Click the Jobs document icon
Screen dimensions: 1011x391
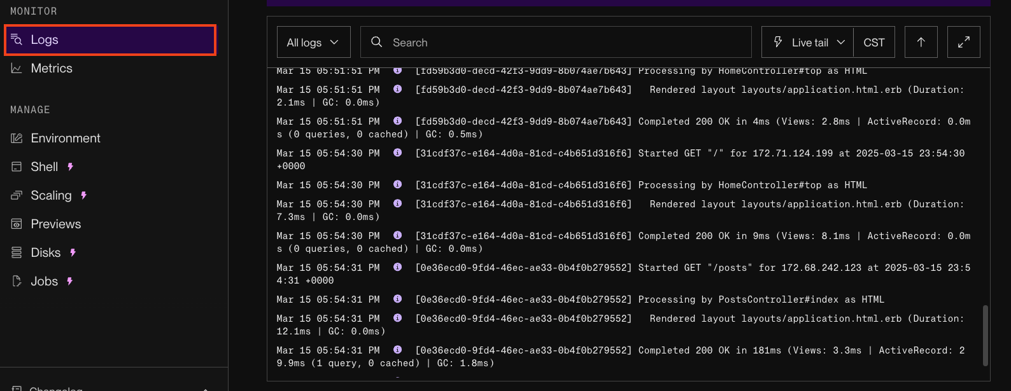pos(17,281)
